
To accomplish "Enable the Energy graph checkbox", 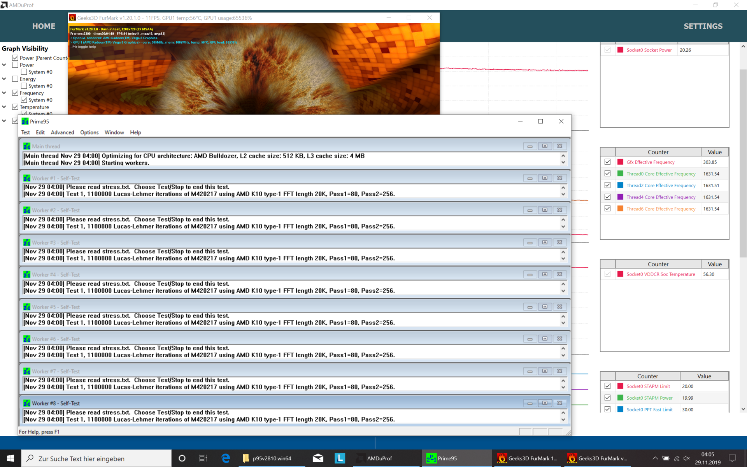I will click(15, 79).
